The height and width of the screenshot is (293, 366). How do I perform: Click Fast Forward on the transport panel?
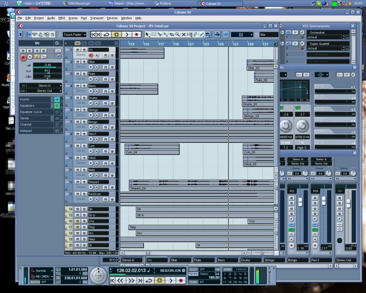point(131,280)
